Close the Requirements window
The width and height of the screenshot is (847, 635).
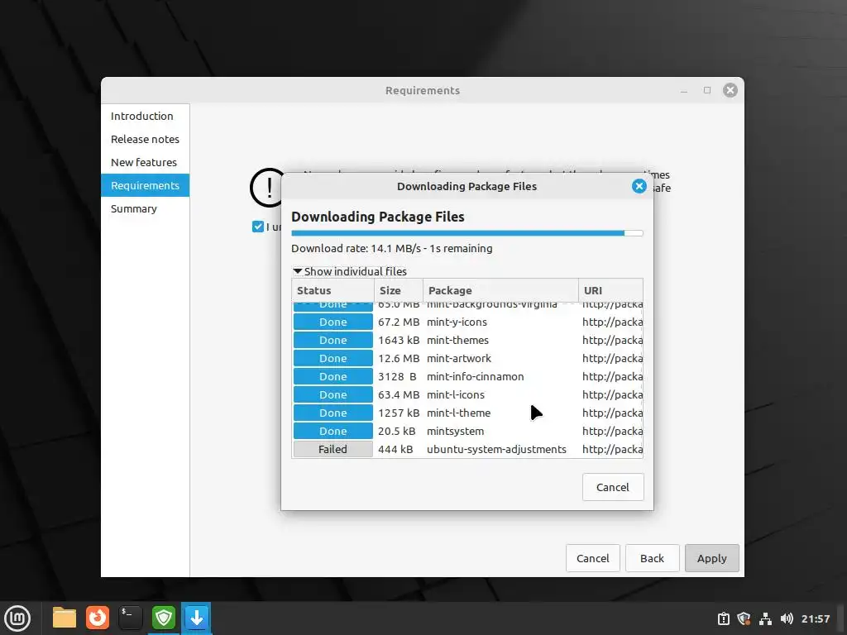(730, 90)
